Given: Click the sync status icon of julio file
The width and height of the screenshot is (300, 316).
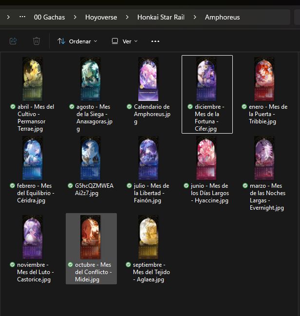Looking at the screenshot, I should [x=129, y=185].
